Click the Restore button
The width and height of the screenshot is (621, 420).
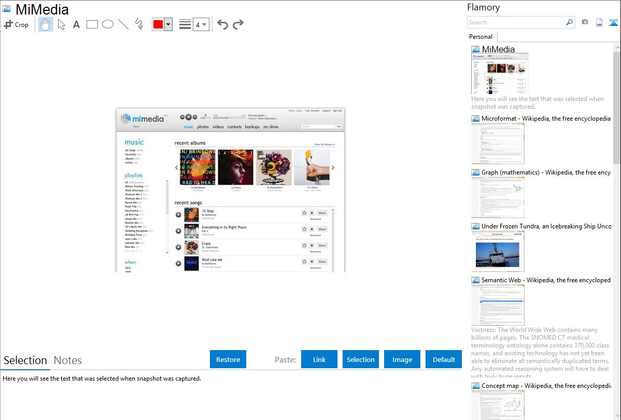point(228,359)
